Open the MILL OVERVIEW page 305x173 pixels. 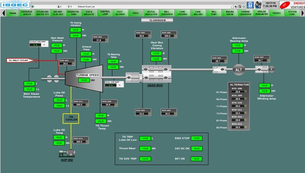pos(167,13)
